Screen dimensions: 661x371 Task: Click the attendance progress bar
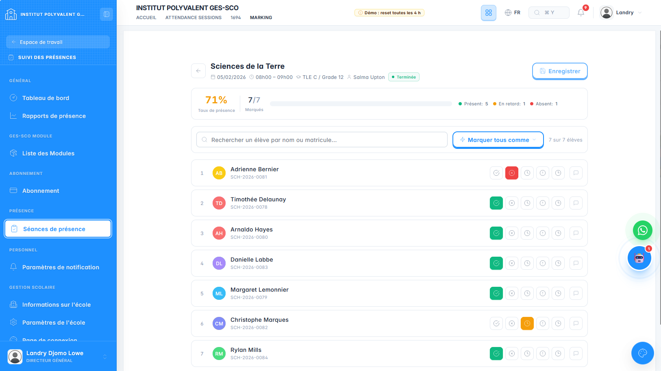(x=361, y=104)
